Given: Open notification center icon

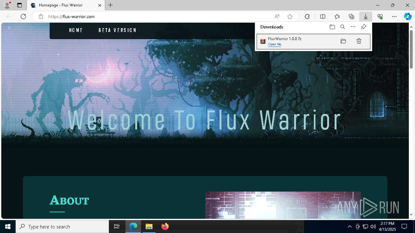Looking at the screenshot, I should 405,227.
